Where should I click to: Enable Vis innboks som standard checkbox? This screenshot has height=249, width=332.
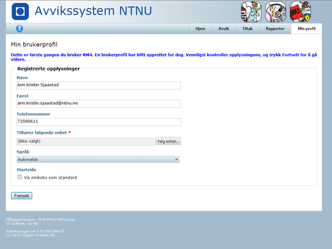click(19, 177)
